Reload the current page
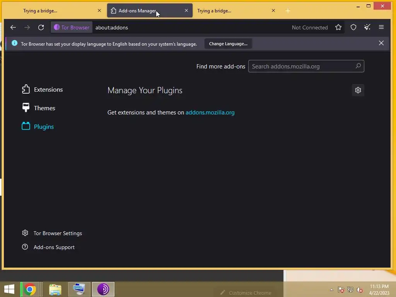Viewport: 396px width, 297px height. 41,27
